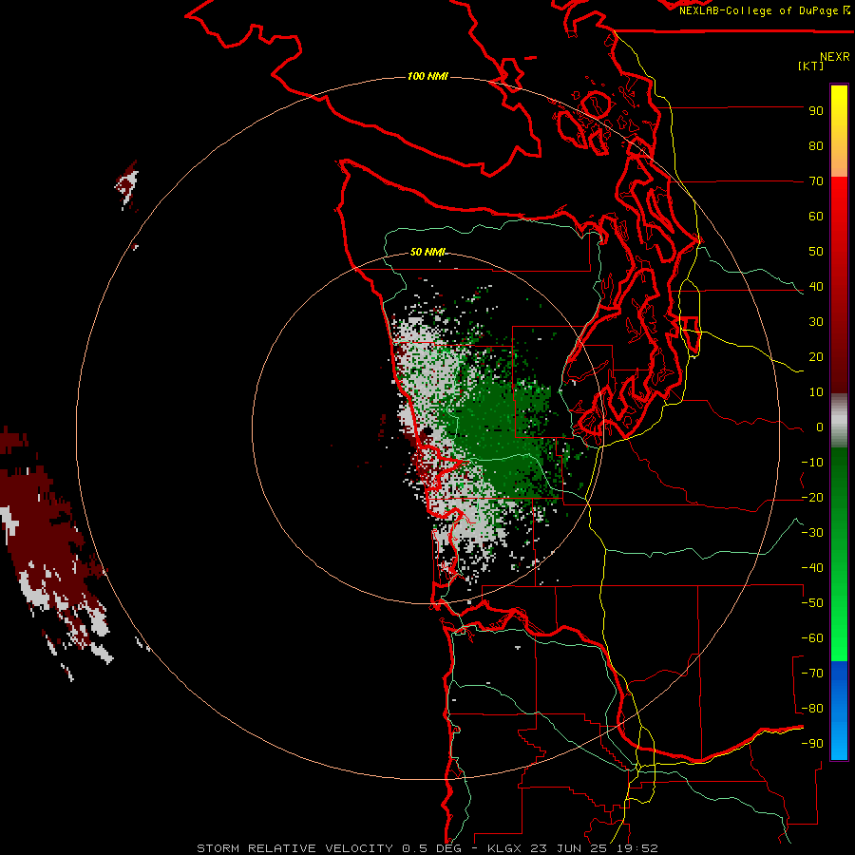Click the [KT] units label
This screenshot has height=855, width=855.
point(810,66)
